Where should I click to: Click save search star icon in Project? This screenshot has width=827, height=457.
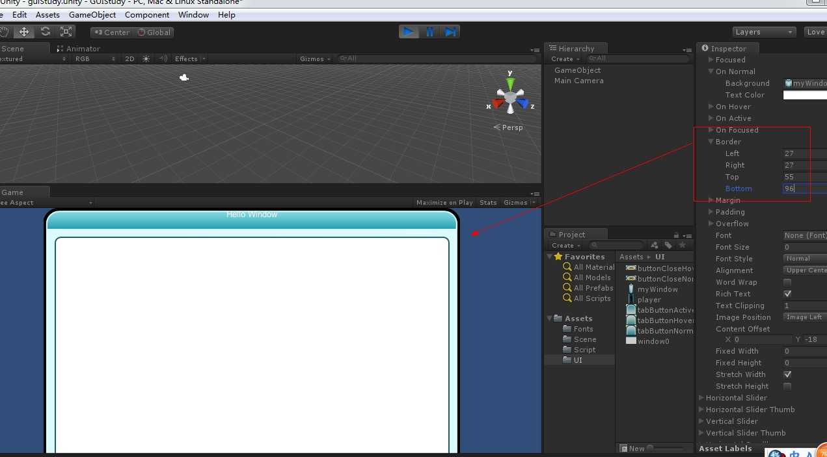pos(682,245)
